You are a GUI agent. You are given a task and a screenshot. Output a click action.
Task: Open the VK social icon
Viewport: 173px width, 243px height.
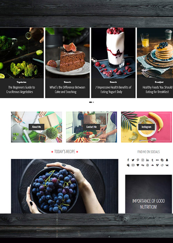point(167,165)
